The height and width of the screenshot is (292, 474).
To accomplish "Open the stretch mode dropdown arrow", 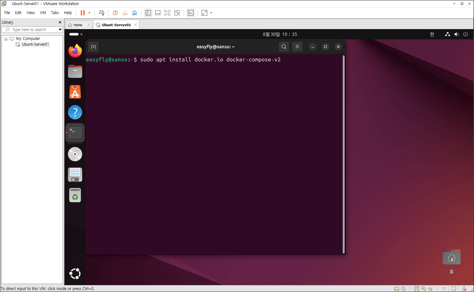I will pos(211,13).
